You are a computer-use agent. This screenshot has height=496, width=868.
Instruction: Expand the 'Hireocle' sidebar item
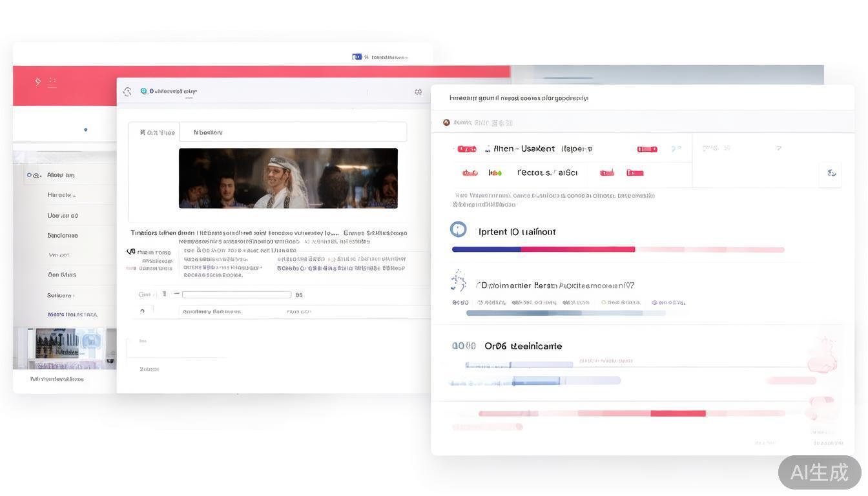click(61, 195)
